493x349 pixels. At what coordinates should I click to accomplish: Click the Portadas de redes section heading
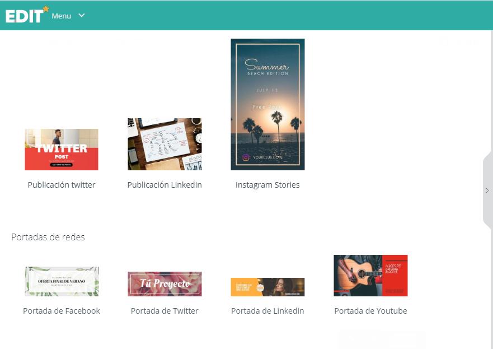tap(48, 237)
